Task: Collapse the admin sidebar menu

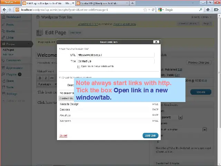Action: [14, 101]
